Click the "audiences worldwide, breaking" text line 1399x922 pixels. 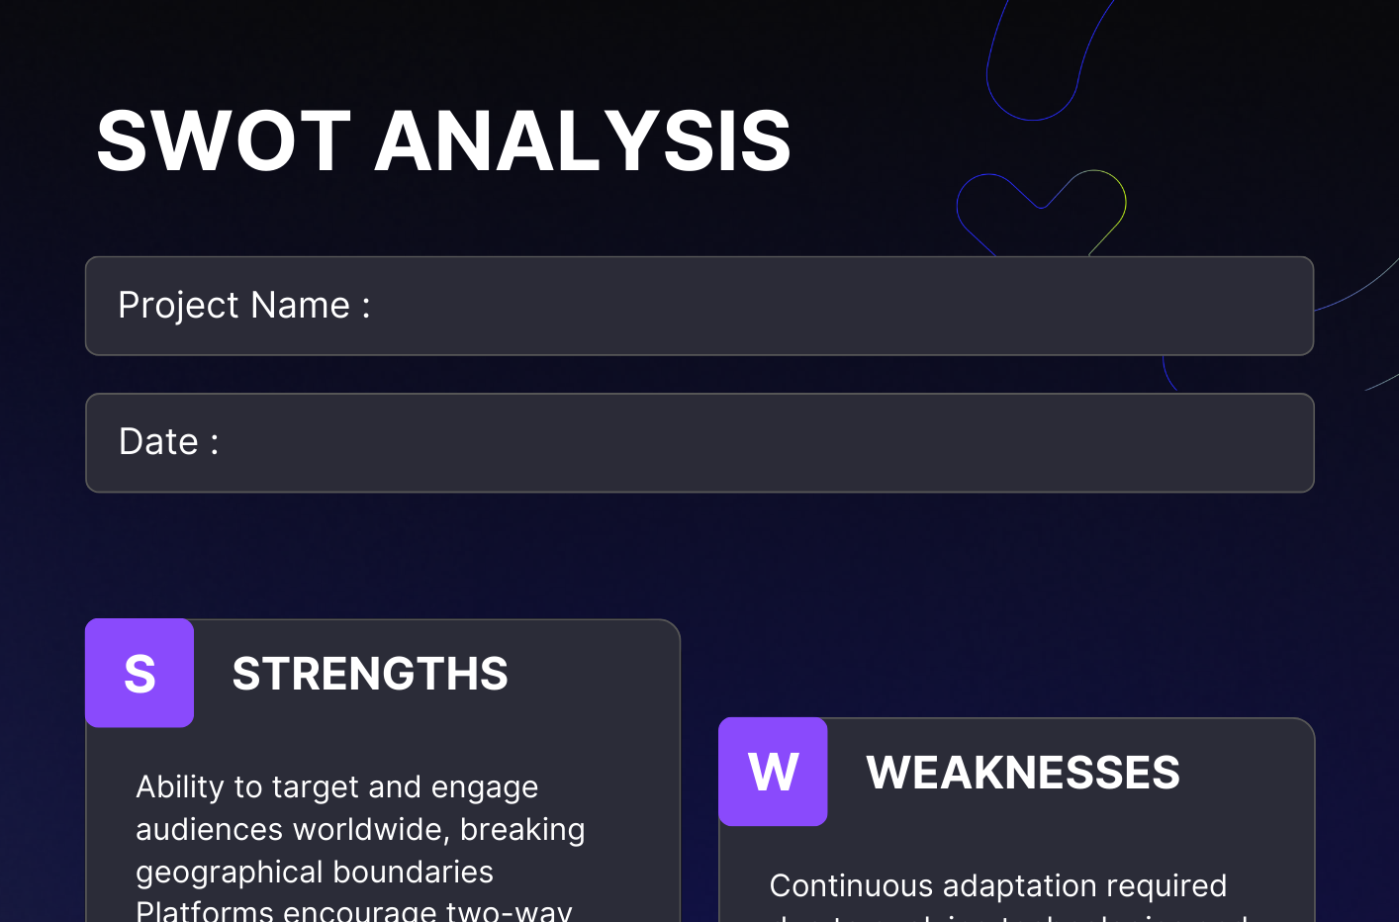[x=360, y=830]
